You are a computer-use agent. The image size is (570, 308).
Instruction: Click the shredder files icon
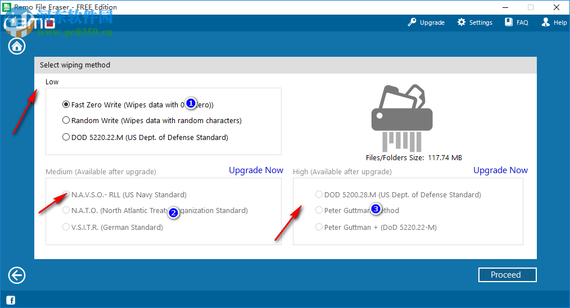pyautogui.click(x=402, y=118)
